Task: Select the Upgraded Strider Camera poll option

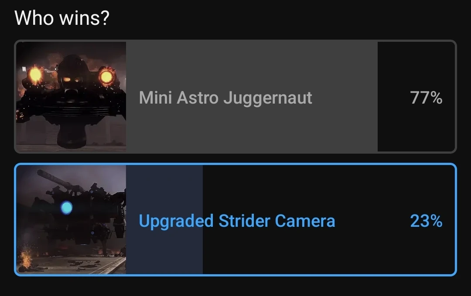Action: click(x=235, y=219)
